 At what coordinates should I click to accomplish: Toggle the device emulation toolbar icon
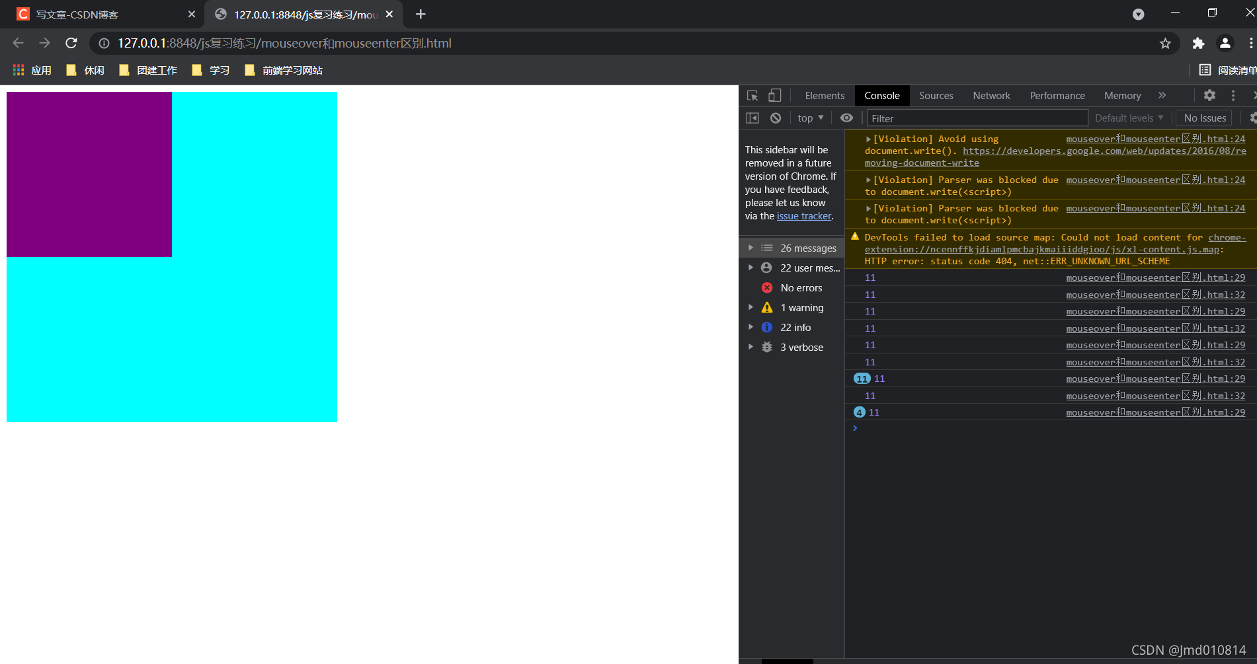[x=774, y=96]
